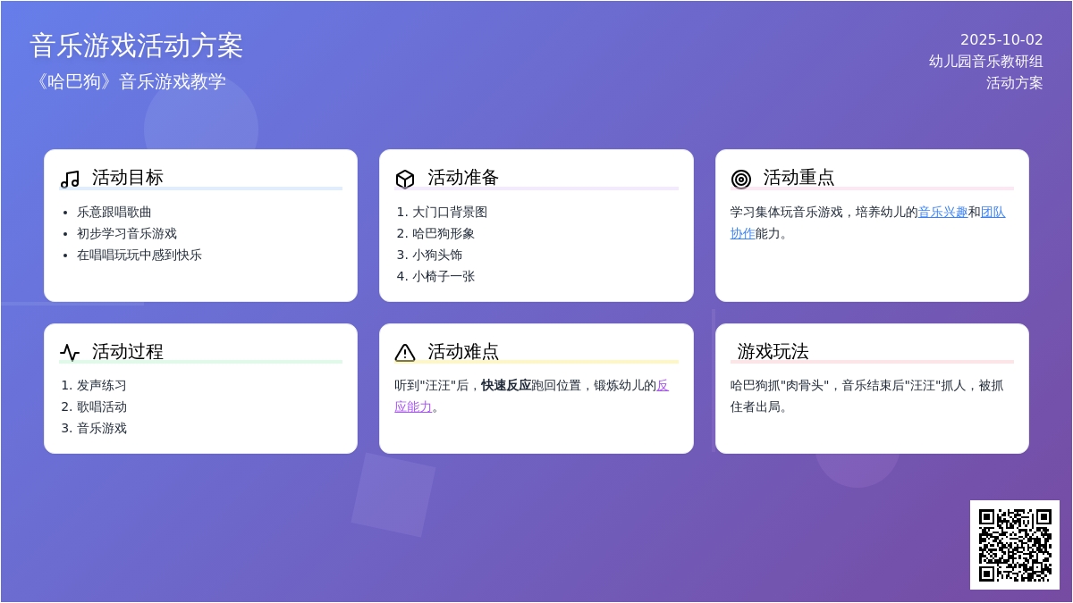The width and height of the screenshot is (1073, 603).
Task: Click the date 2025-10-02
Action: [1001, 39]
